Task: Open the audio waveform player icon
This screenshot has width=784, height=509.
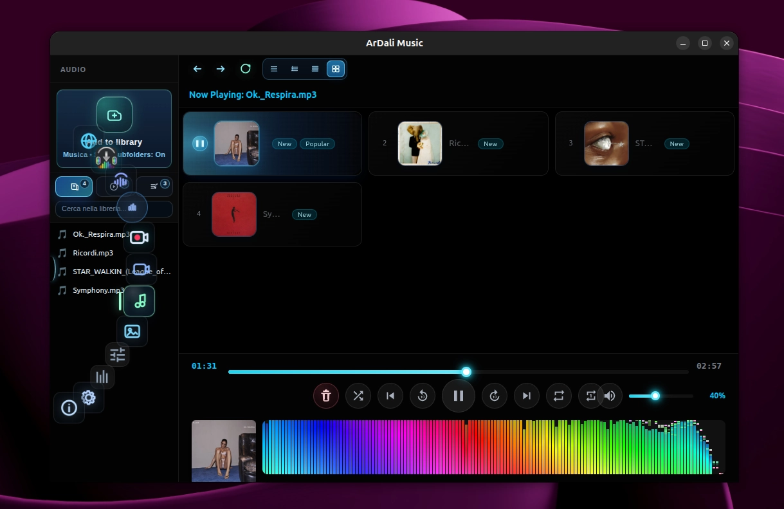Action: click(121, 181)
